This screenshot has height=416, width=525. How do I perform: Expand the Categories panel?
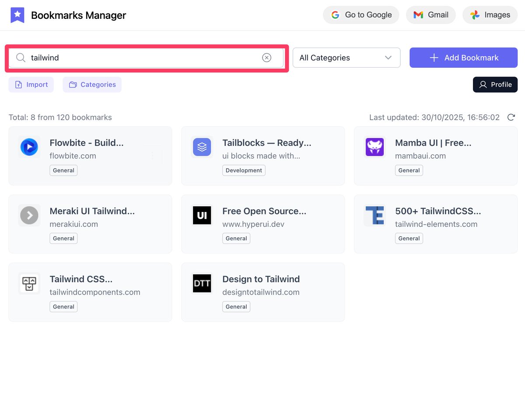click(x=92, y=84)
